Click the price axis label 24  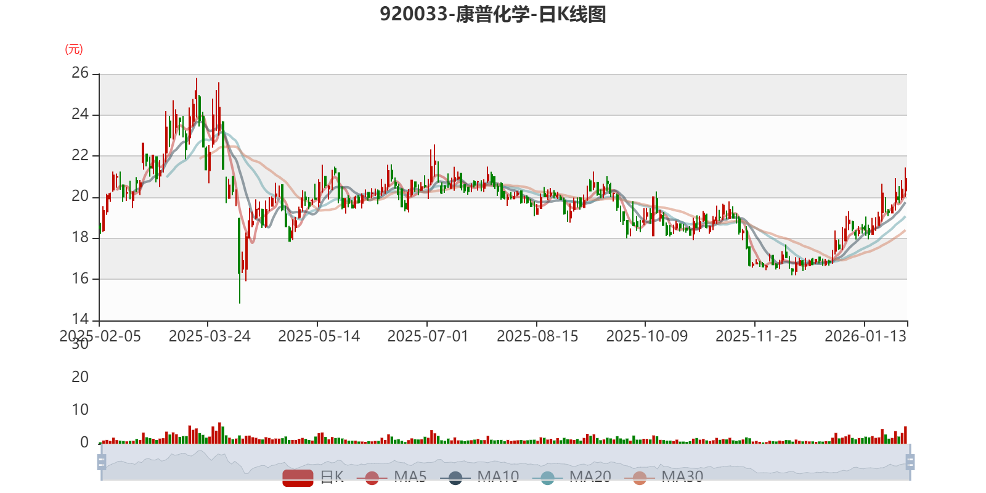(80, 115)
